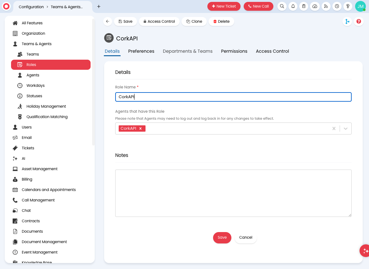Clone this role
Viewport: 369px width, 269px height.
(194, 21)
